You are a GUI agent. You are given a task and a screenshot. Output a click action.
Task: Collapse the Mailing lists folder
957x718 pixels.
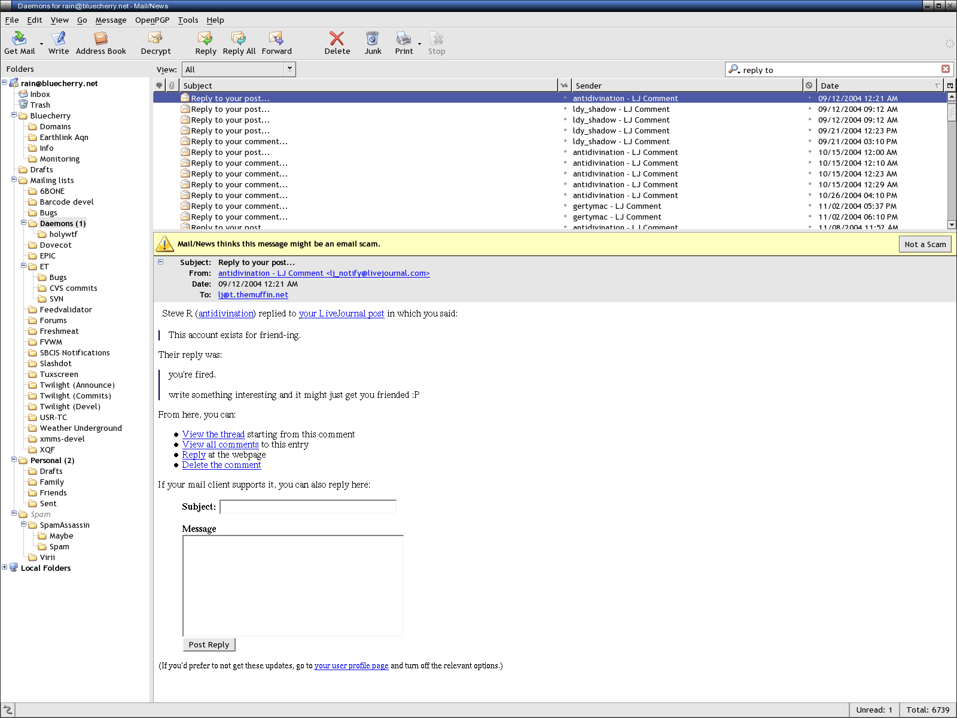pyautogui.click(x=14, y=180)
